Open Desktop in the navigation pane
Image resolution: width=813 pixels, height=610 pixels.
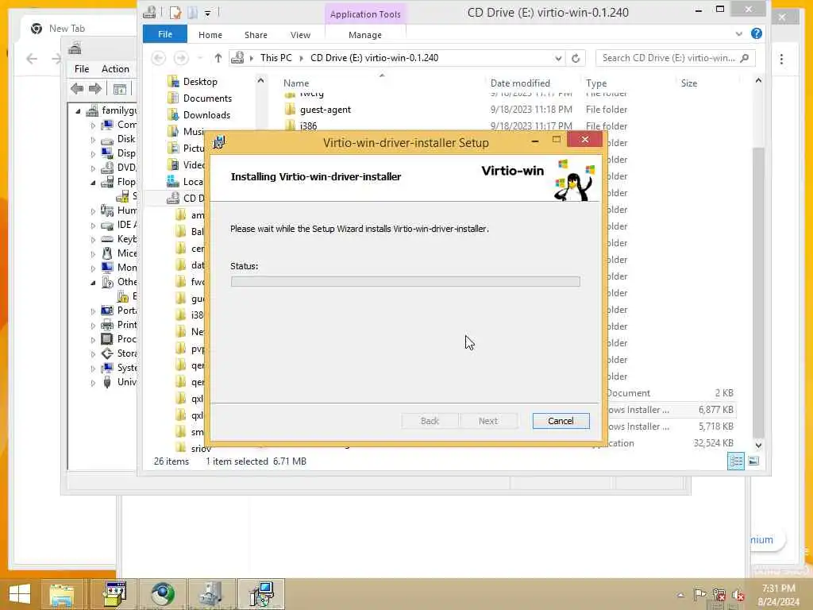tap(200, 82)
